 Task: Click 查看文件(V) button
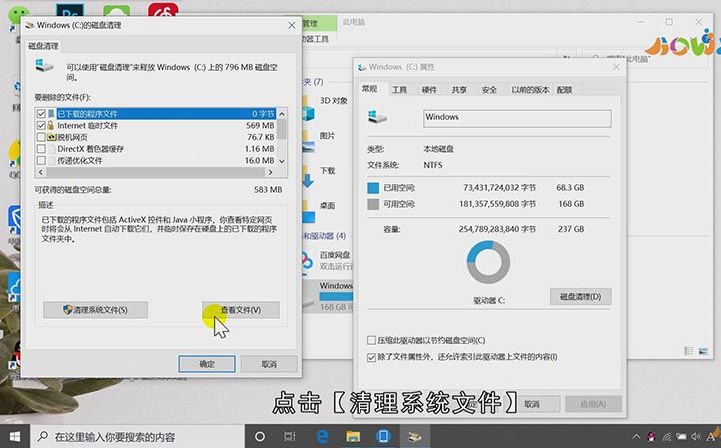click(241, 310)
